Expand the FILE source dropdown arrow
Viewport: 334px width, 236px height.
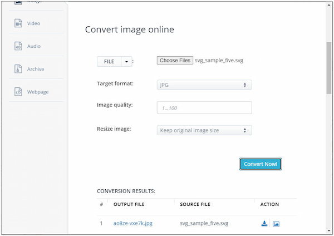[126, 62]
